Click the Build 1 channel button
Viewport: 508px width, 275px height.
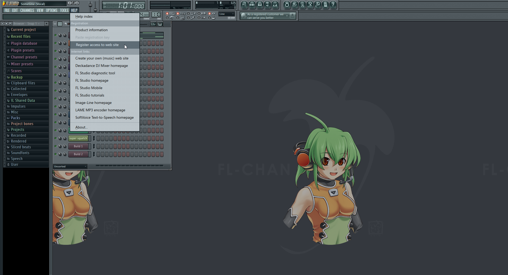[x=78, y=146]
